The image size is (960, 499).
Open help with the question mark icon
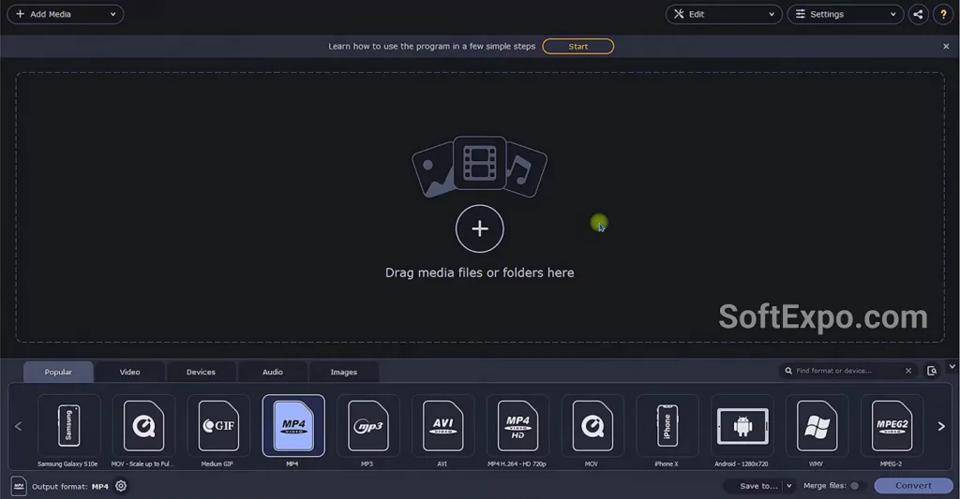click(943, 14)
